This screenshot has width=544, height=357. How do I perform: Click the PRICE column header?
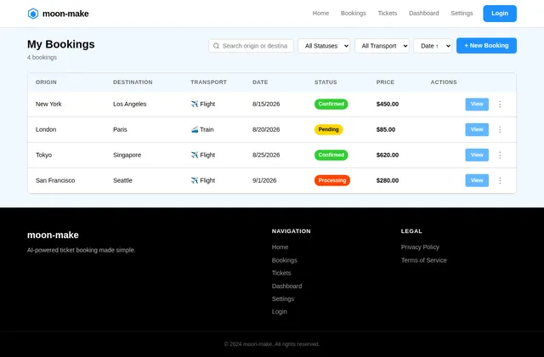tap(385, 82)
